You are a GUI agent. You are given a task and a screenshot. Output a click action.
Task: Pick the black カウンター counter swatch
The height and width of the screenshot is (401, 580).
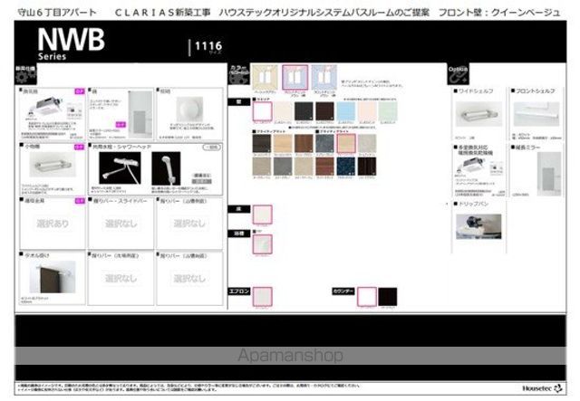pyautogui.click(x=388, y=297)
